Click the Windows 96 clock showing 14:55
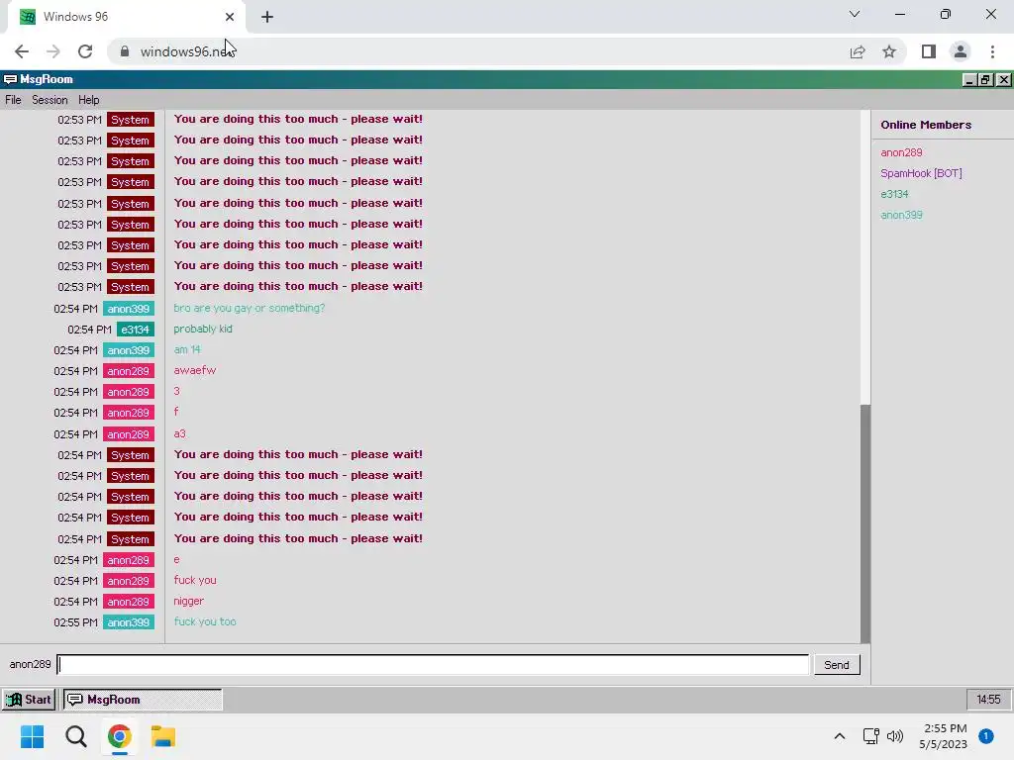 (988, 700)
